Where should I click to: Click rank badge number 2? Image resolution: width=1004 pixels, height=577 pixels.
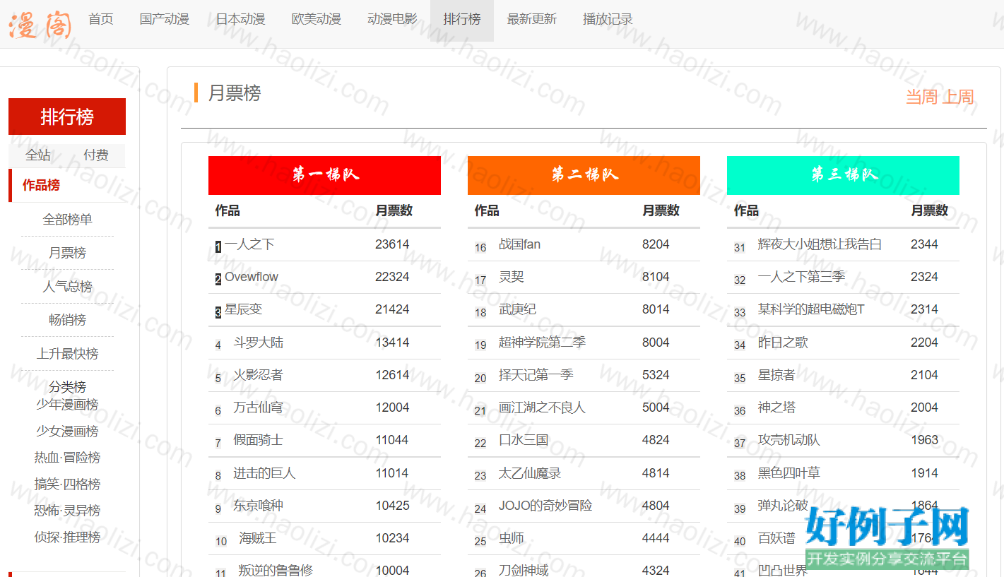tap(218, 279)
